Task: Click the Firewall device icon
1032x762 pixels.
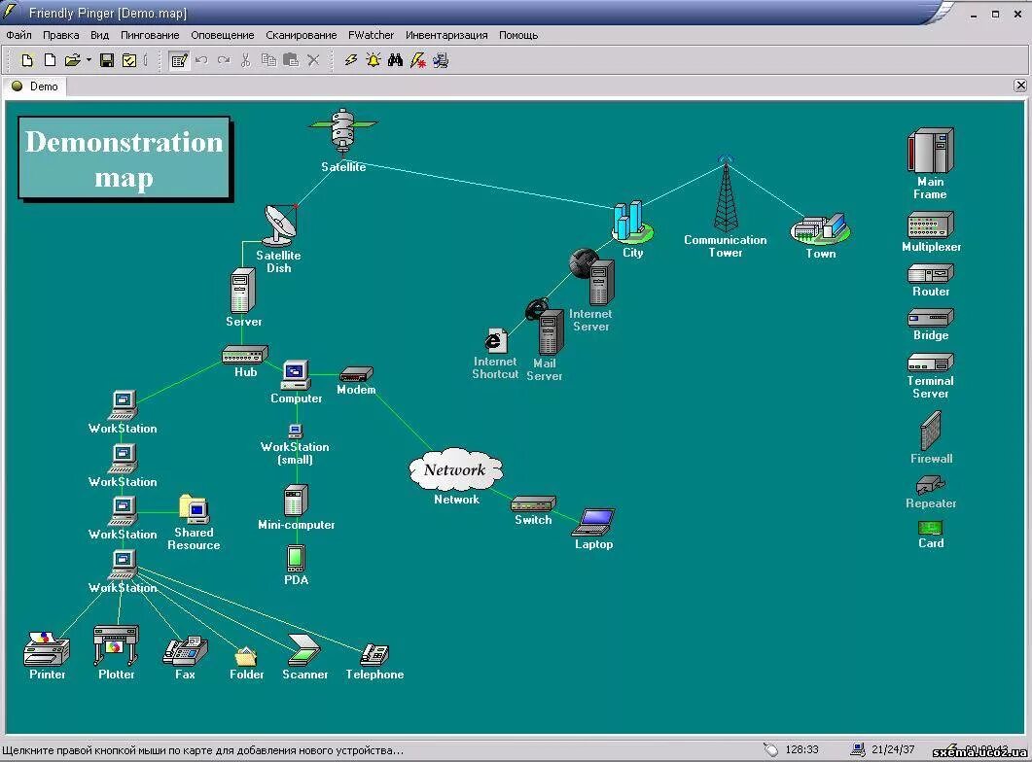Action: [x=931, y=431]
